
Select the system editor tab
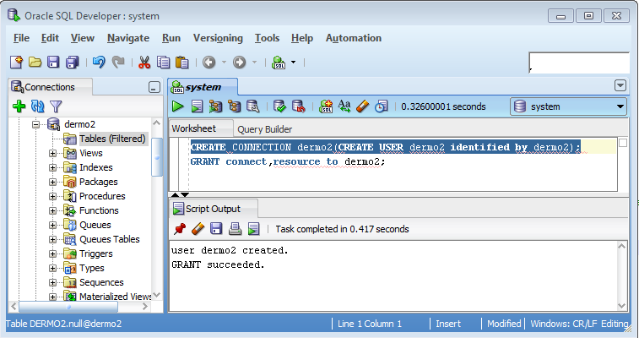point(203,87)
